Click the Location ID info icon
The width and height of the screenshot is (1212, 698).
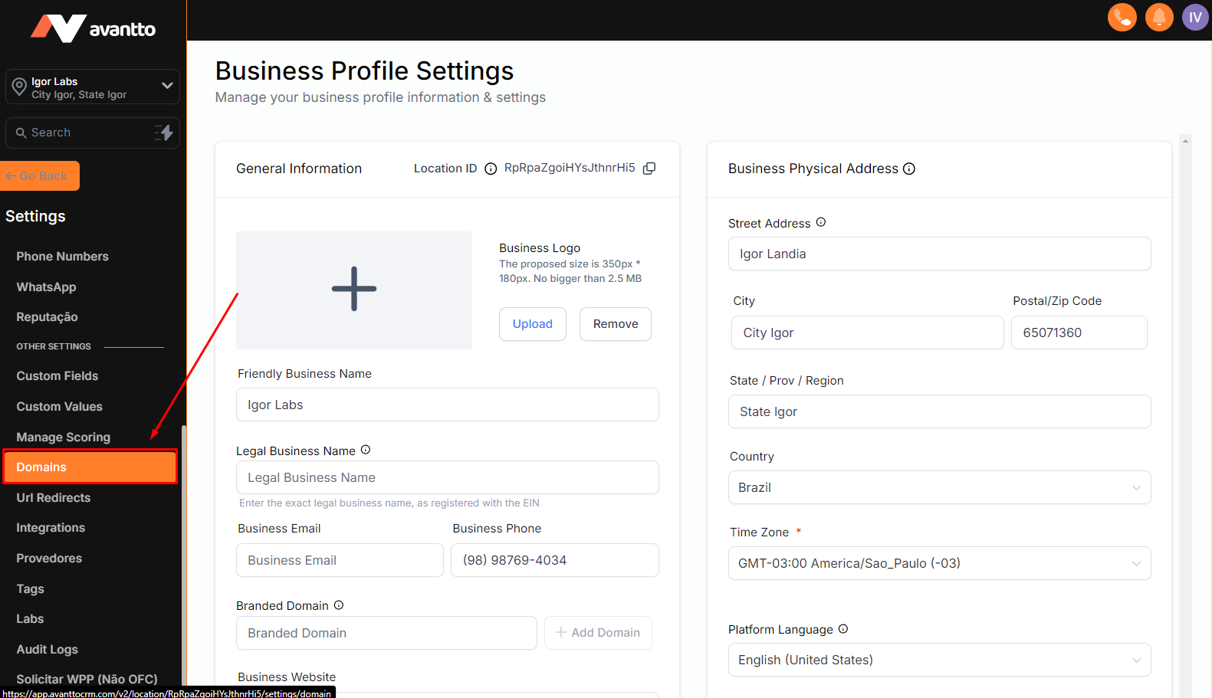(x=491, y=169)
